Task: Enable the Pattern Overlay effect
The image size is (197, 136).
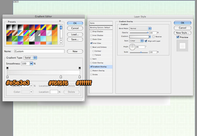Action: (x=91, y=70)
